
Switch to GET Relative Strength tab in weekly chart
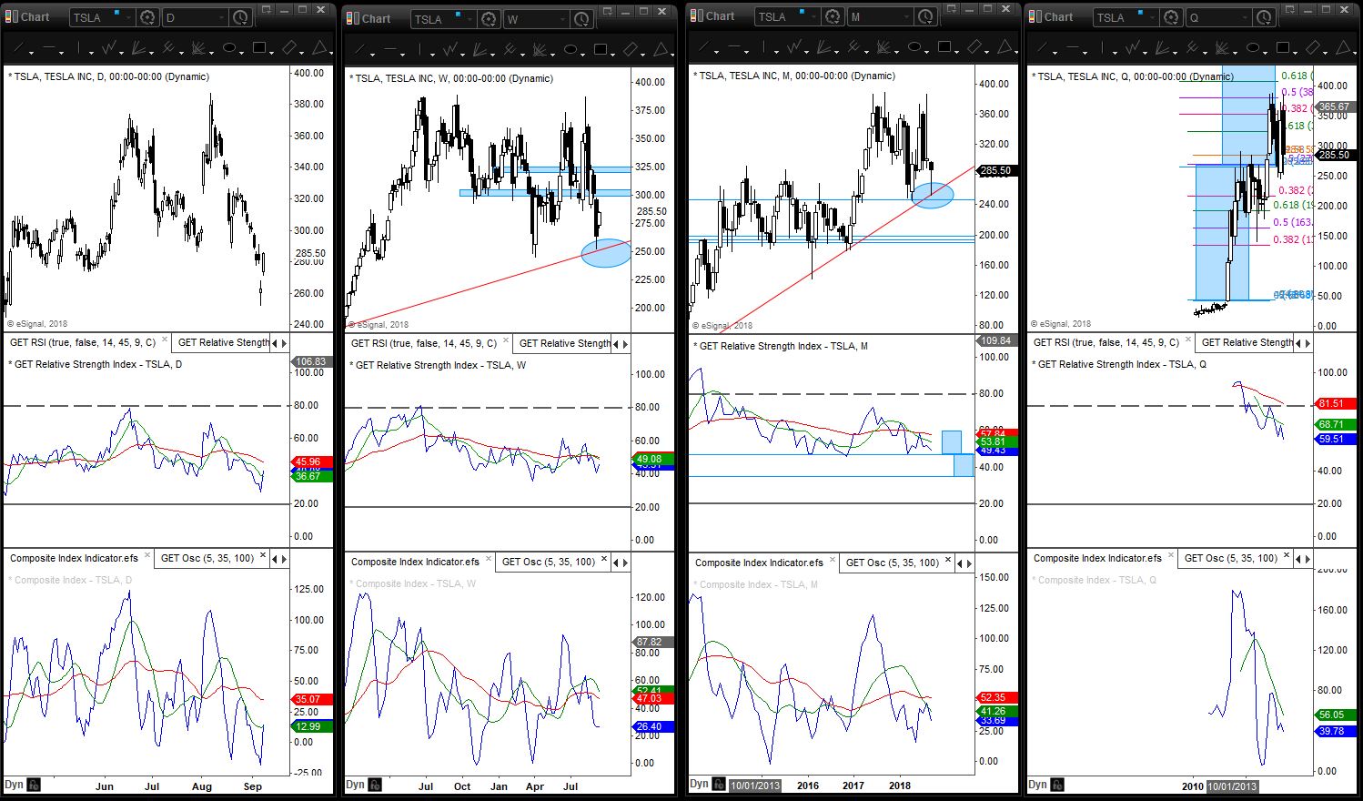565,343
